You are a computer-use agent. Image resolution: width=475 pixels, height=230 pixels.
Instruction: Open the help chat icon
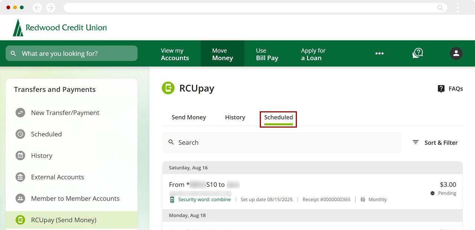417,53
